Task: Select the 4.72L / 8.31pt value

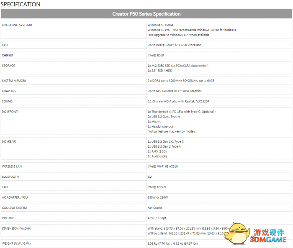Action: (x=157, y=218)
